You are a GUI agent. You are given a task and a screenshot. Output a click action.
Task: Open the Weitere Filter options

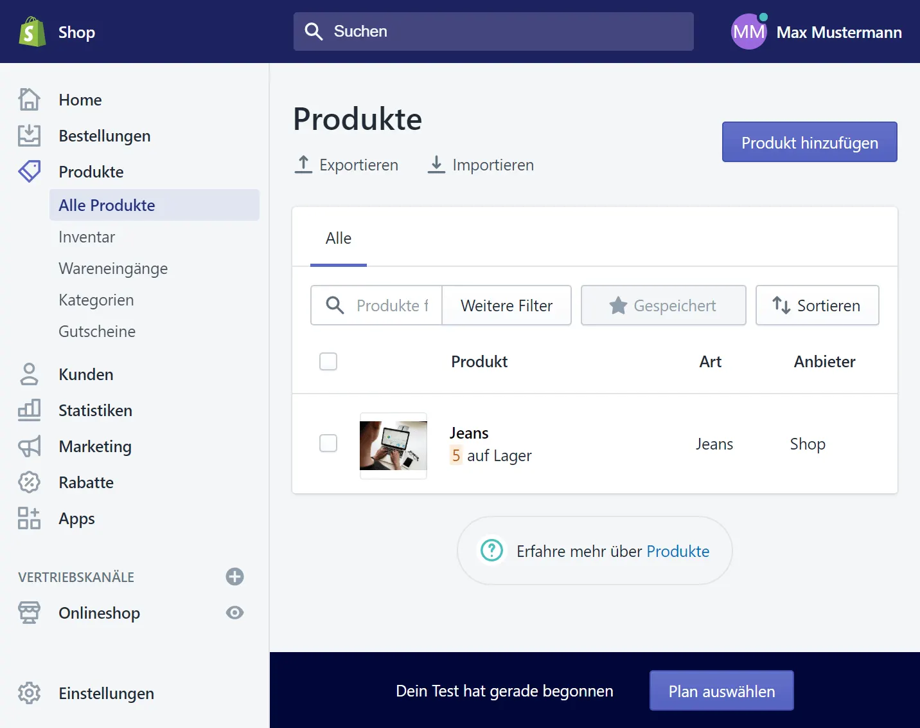coord(506,305)
